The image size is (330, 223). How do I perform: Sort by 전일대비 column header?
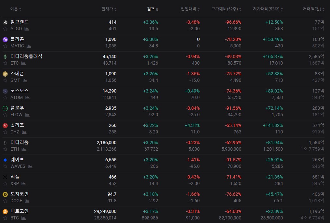coord(190,9)
